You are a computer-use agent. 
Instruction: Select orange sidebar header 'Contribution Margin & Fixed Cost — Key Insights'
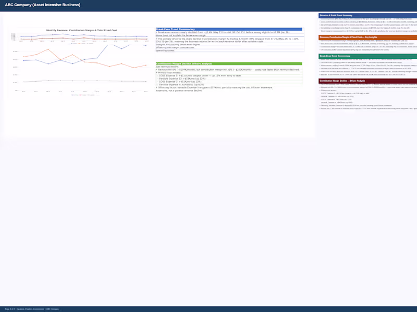(368, 37)
